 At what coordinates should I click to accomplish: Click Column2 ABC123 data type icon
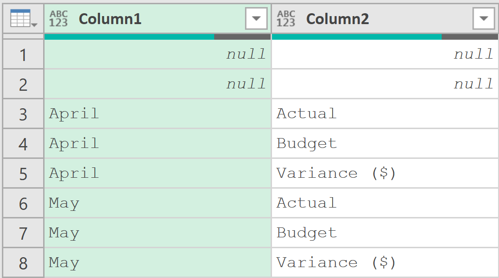click(286, 18)
